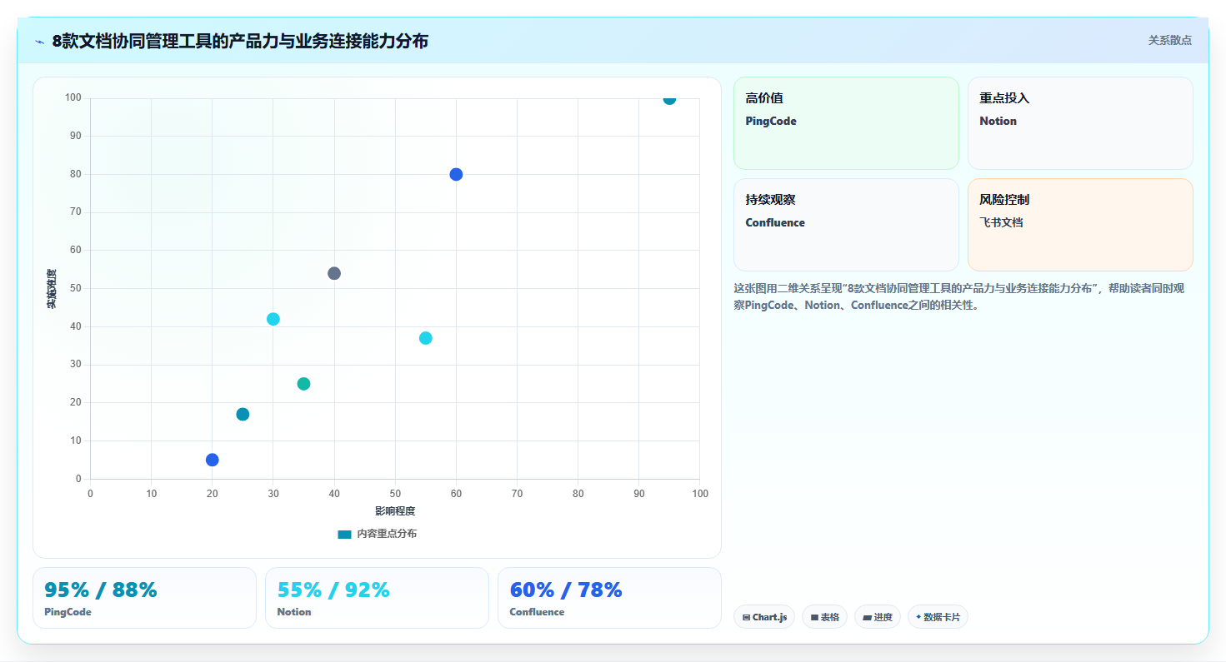Open the 持续观察 Confluence card
This screenshot has height=662, width=1226.
(x=846, y=225)
